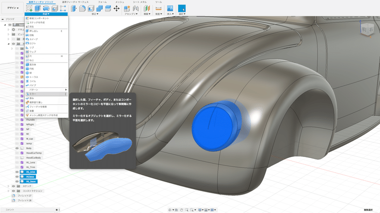
Task: Click the Revolve toolbar icon
Action: (46, 9)
